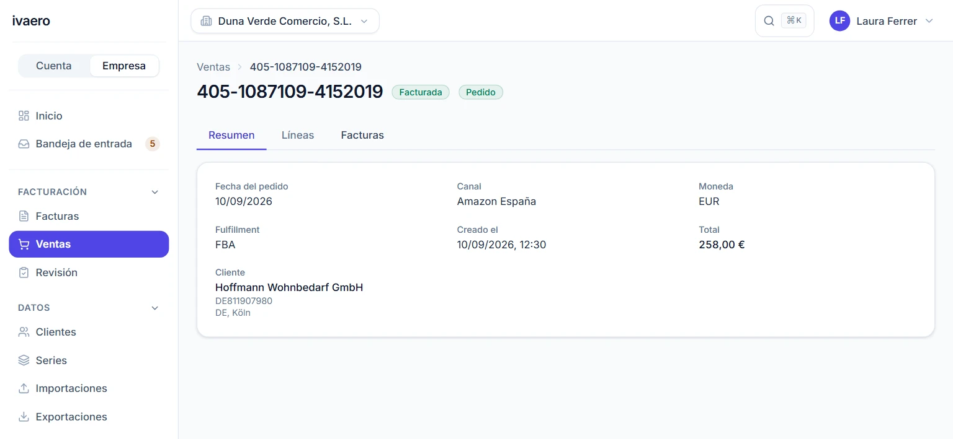Click the created timestamp 10/09/2026, 12:30
Image resolution: width=953 pixels, height=439 pixels.
[501, 245]
